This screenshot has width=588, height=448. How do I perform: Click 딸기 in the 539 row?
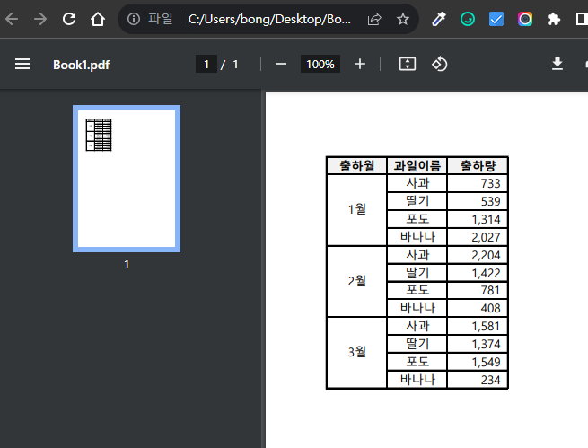[417, 201]
